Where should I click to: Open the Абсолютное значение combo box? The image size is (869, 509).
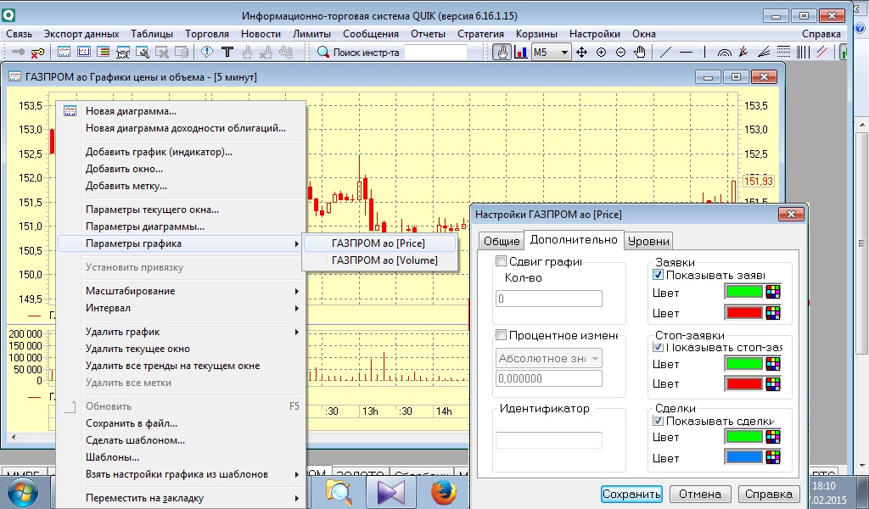point(549,358)
